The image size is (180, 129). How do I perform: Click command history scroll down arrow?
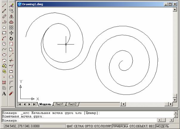176,116
